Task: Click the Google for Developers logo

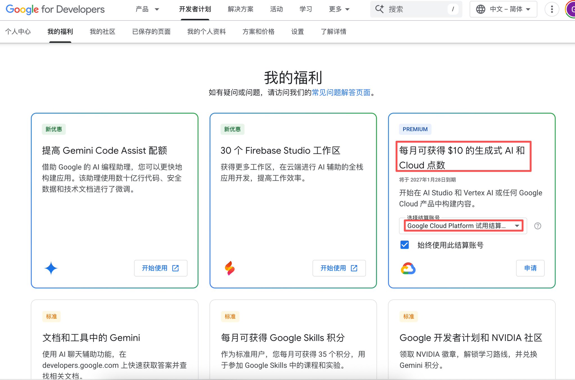Action: pos(55,9)
